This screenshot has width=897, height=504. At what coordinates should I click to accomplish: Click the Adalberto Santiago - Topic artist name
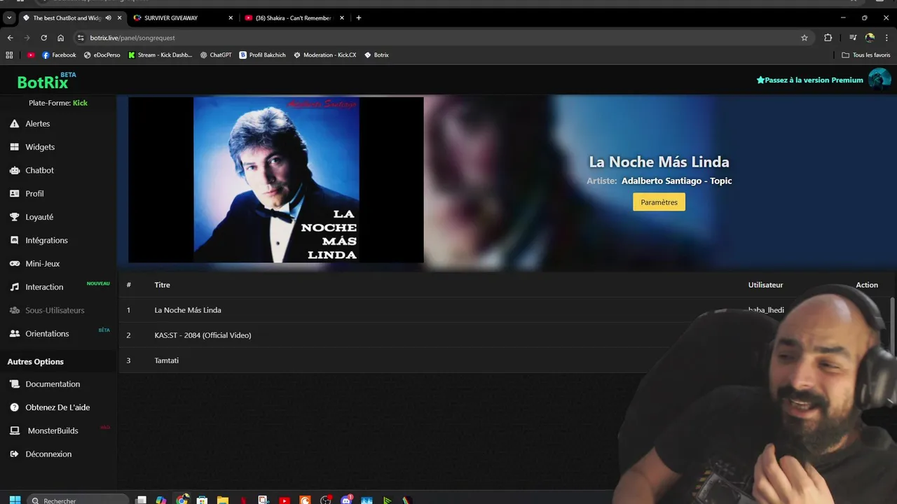tap(676, 181)
